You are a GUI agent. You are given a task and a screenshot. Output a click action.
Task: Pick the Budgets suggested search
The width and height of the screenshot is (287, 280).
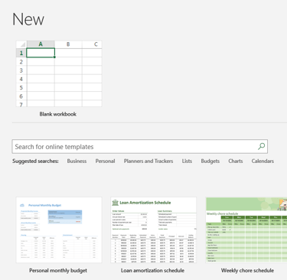pyautogui.click(x=210, y=161)
